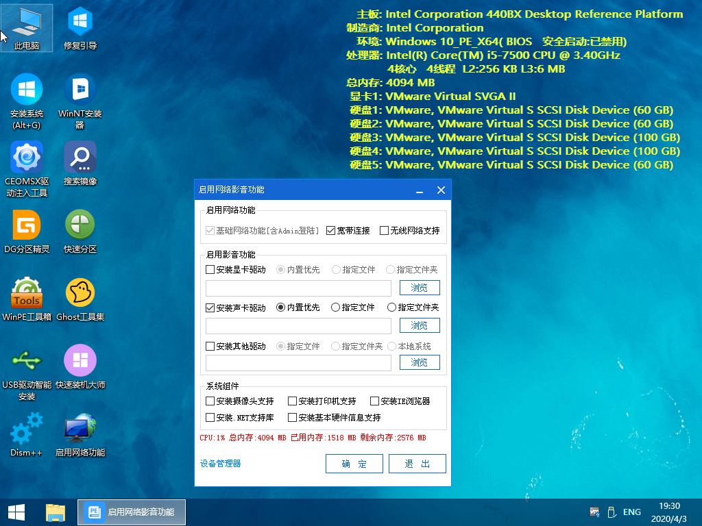Viewport: 702px width, 526px height.
Task: Check the 安装显卡驱动 checkbox
Action: click(x=210, y=270)
